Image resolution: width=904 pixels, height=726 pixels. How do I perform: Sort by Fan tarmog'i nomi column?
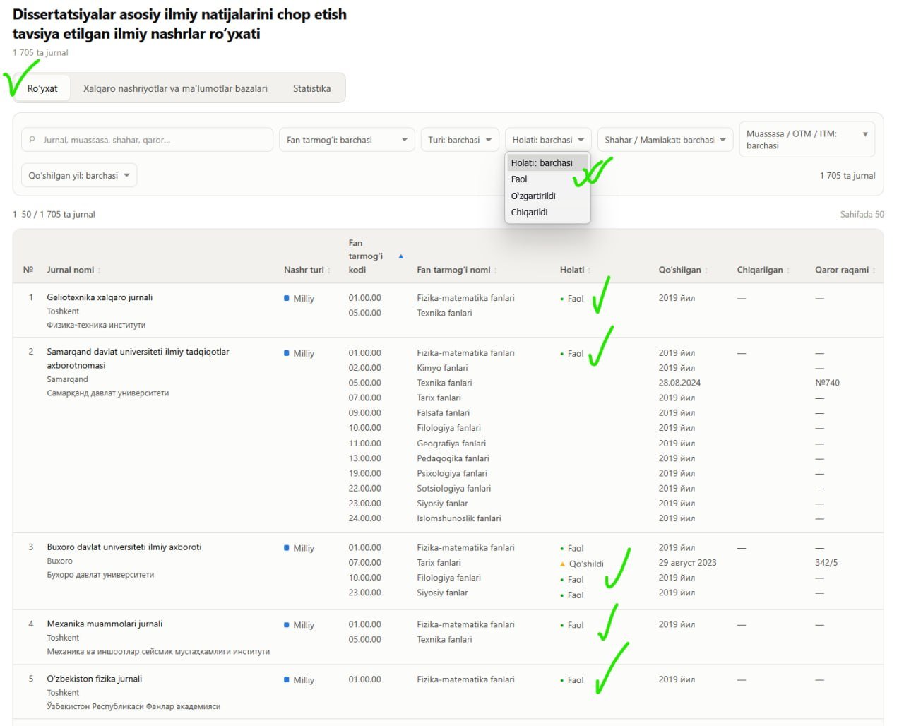[x=457, y=270]
